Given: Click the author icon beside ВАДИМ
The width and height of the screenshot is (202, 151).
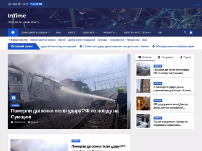Looking at the screenshot, I should point(29,122).
